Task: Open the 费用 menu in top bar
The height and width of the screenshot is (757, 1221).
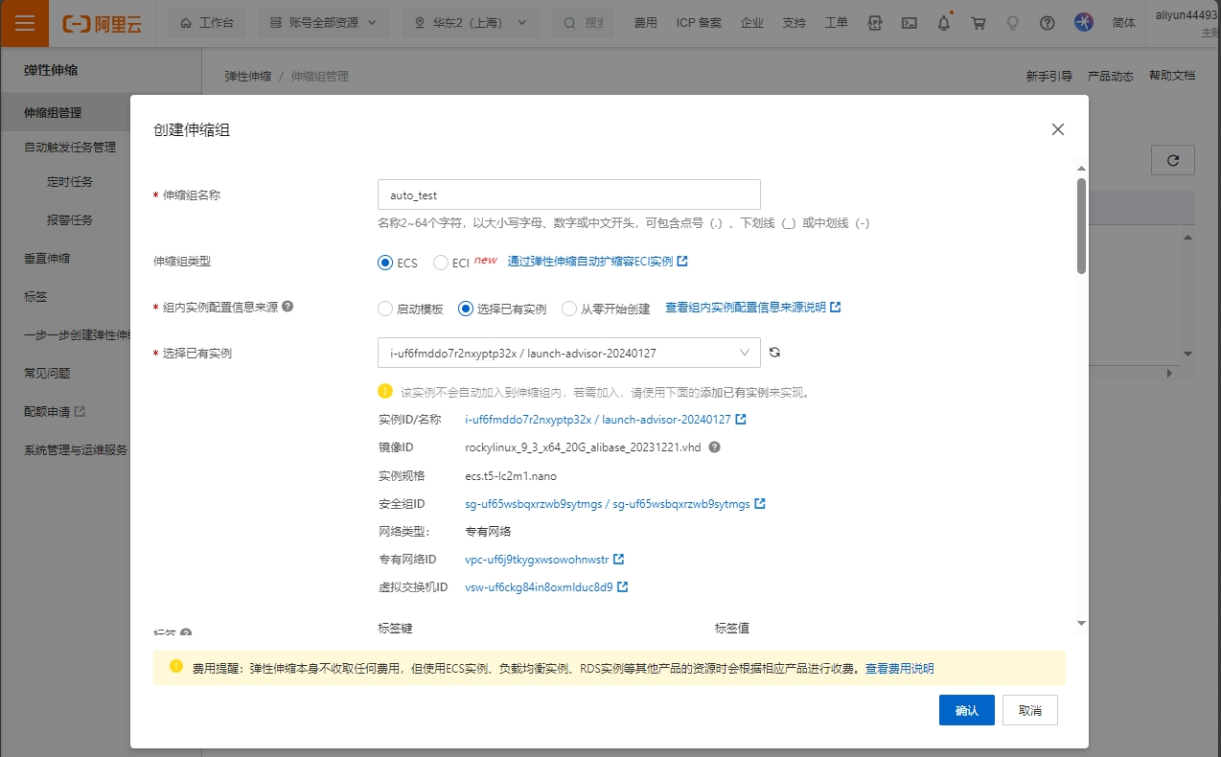Action: click(x=645, y=23)
